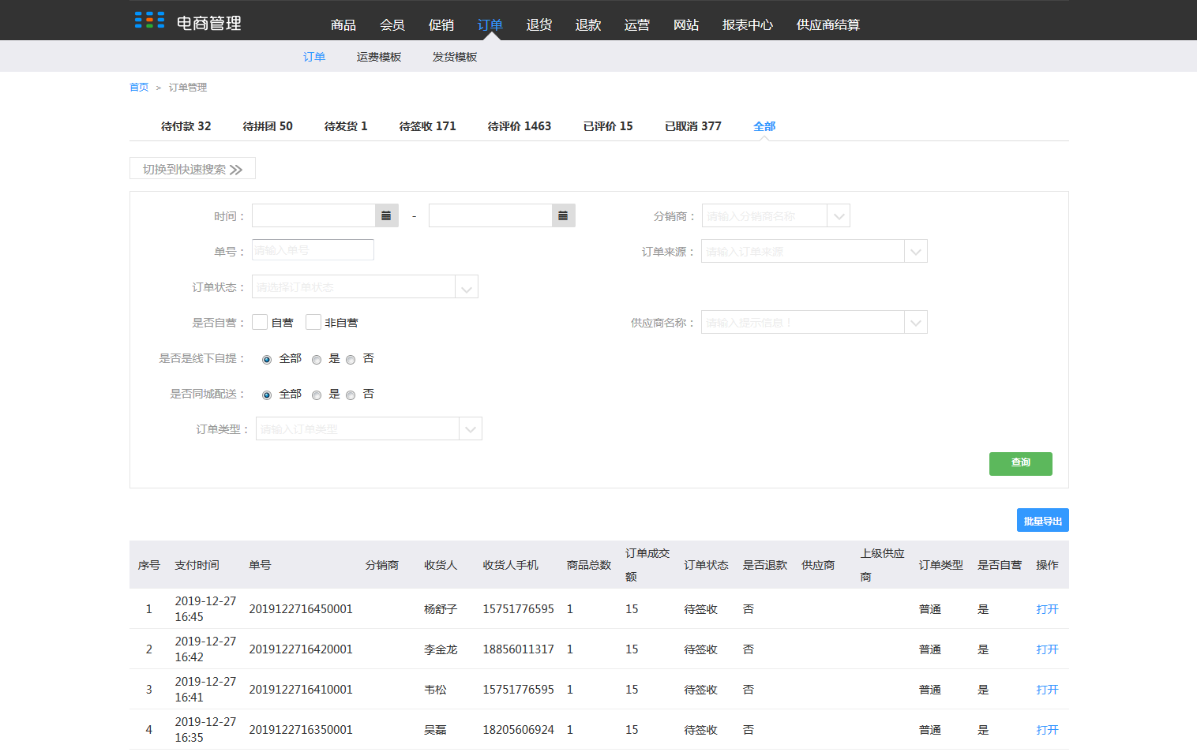This screenshot has width=1197, height=752.
Task: Click phone number 18205606924
Action: pyautogui.click(x=519, y=730)
